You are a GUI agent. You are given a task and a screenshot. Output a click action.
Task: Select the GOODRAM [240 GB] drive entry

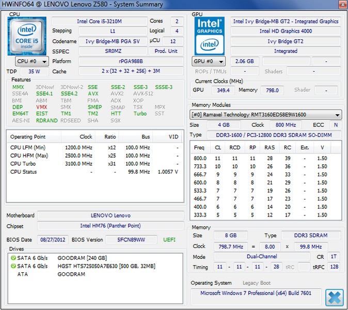click(x=96, y=258)
